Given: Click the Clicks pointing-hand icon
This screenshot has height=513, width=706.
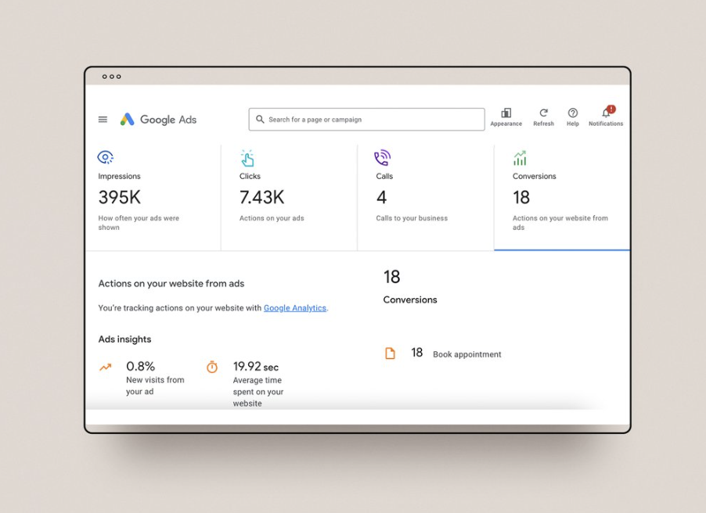Looking at the screenshot, I should pos(247,158).
